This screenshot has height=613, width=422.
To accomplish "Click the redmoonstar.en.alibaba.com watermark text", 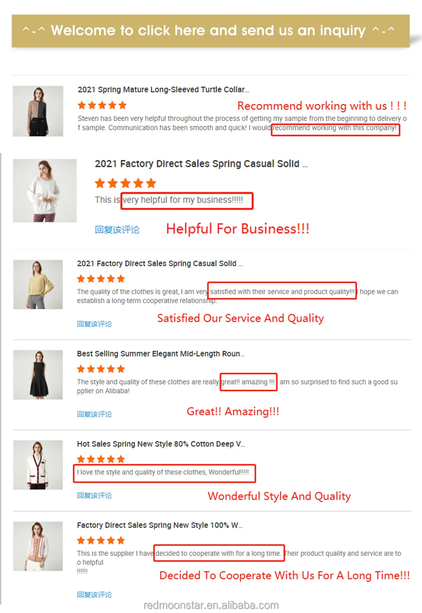I will [211, 605].
